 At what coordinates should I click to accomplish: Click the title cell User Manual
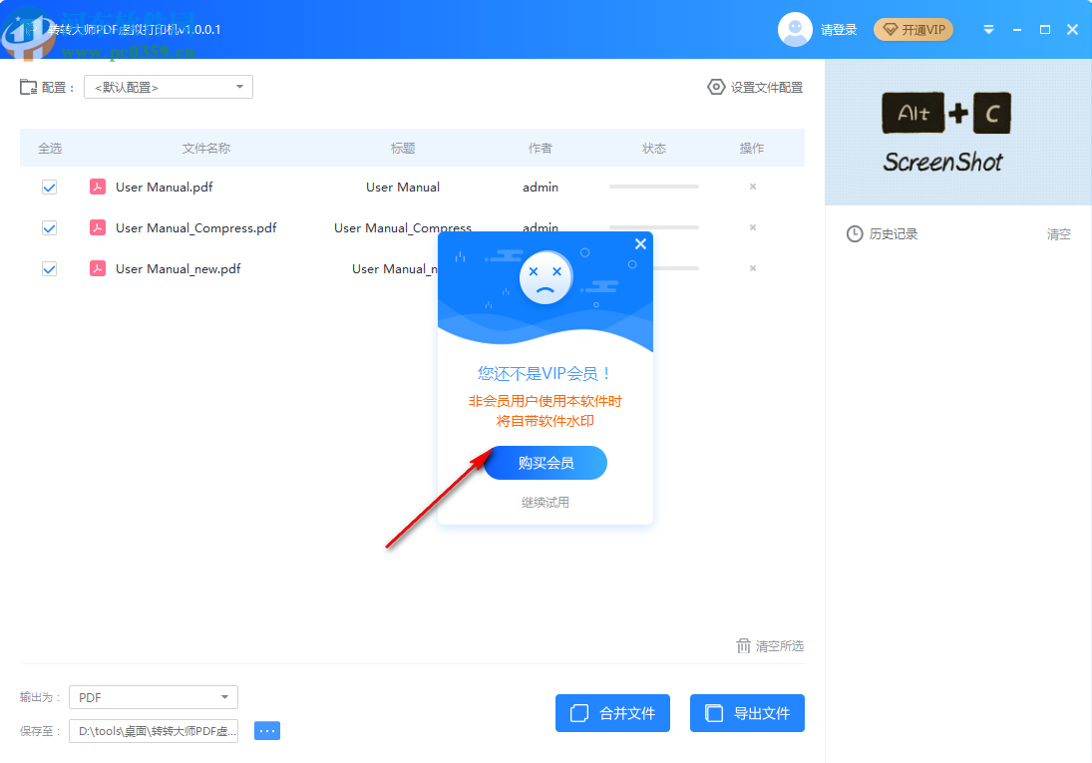pos(403,187)
